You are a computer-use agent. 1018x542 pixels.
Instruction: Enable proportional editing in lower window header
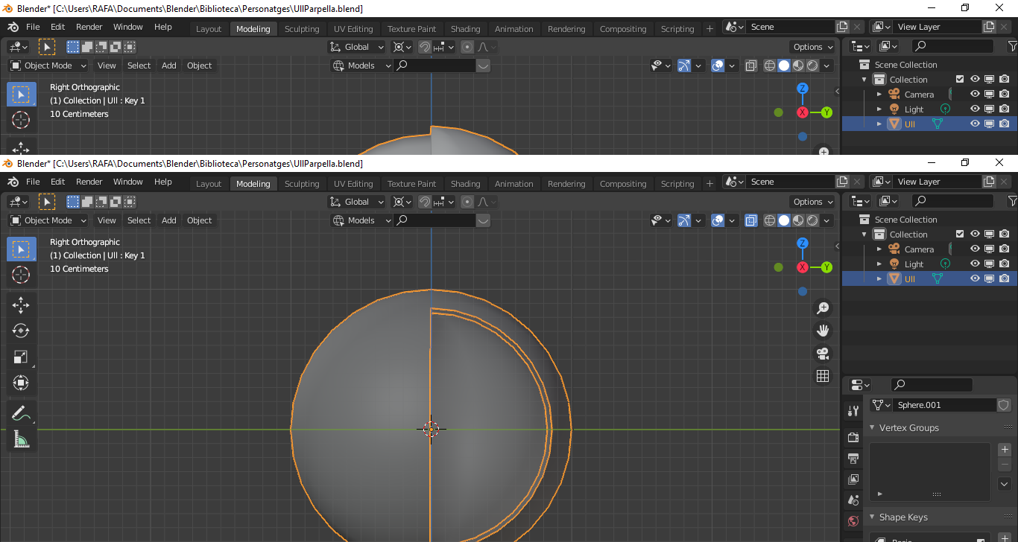[x=467, y=202]
